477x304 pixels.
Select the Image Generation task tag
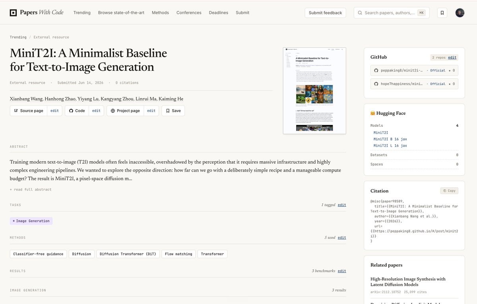(31, 221)
